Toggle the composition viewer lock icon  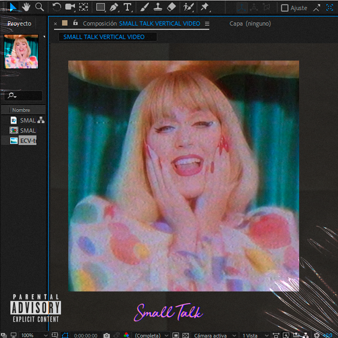(75, 23)
